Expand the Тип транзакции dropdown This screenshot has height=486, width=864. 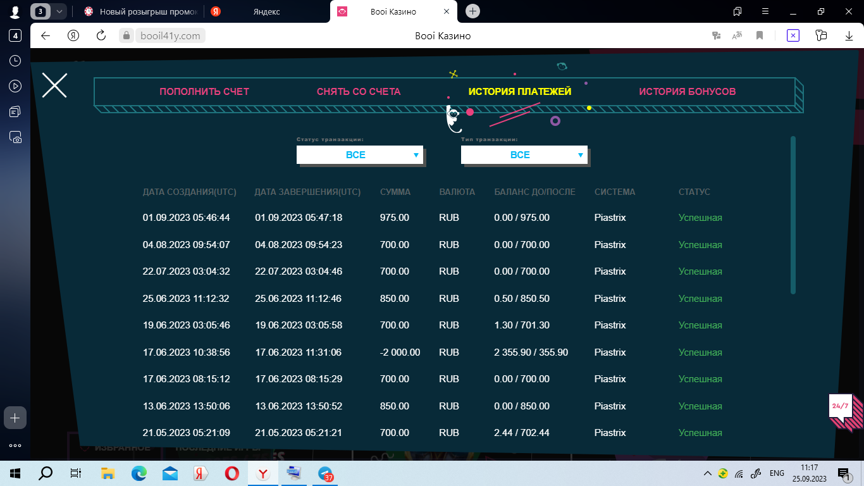pos(524,155)
